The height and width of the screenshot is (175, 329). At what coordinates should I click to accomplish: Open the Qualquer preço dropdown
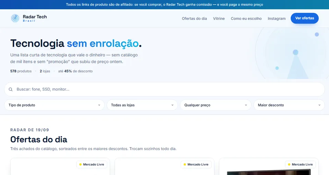pos(216,105)
